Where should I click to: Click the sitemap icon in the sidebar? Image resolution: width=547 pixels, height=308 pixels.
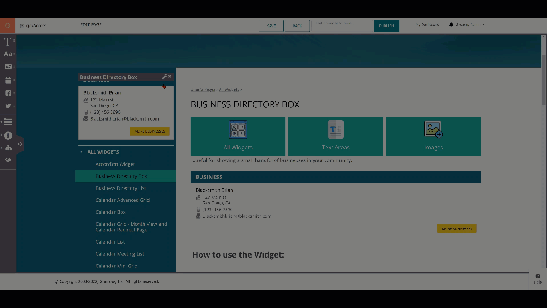[8, 148]
